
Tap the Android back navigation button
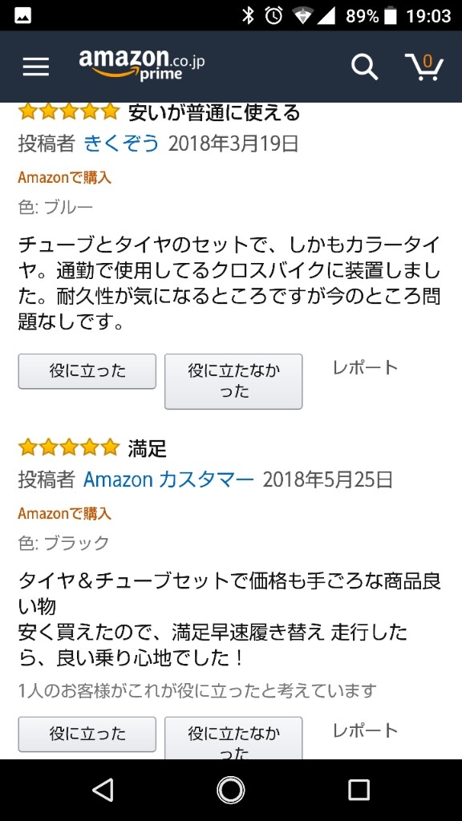(102, 790)
